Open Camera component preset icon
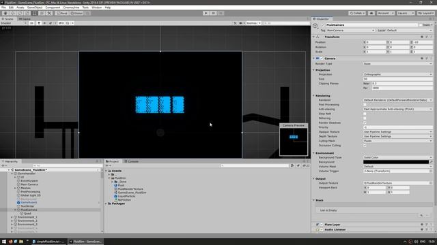Viewport: 437px width, 245px height. click(427, 59)
